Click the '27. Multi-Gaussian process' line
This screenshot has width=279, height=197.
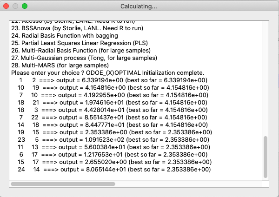84,58
